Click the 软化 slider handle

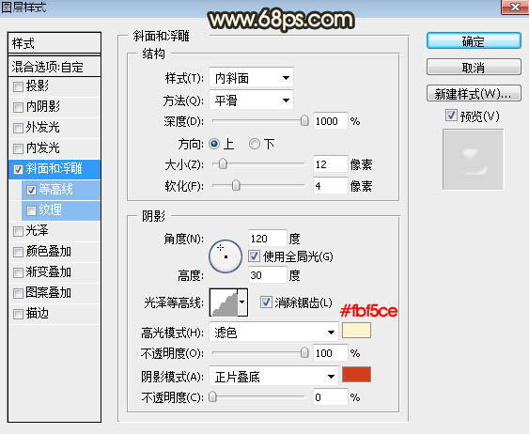click(x=236, y=185)
